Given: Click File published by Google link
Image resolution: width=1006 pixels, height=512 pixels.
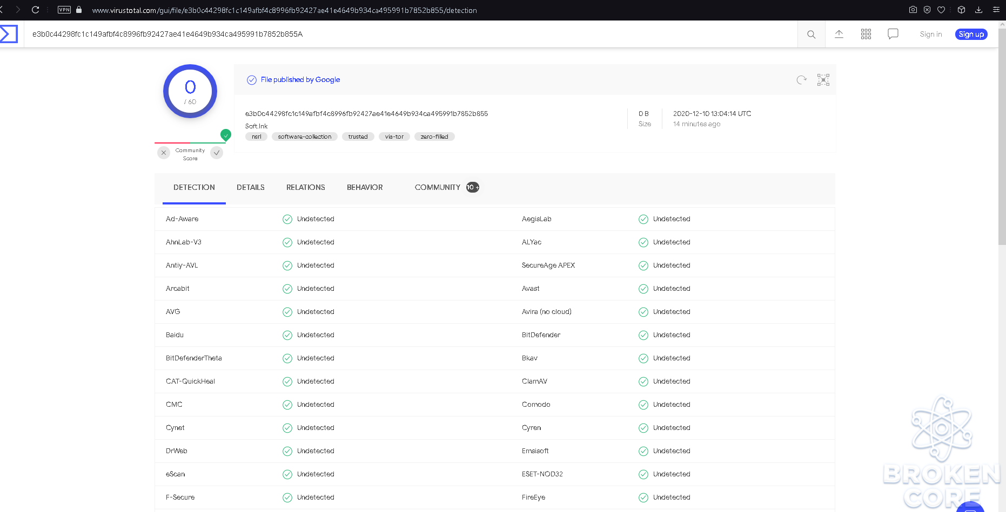Looking at the screenshot, I should [x=300, y=79].
